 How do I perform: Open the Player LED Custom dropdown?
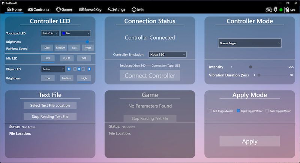pyautogui.click(x=53, y=69)
